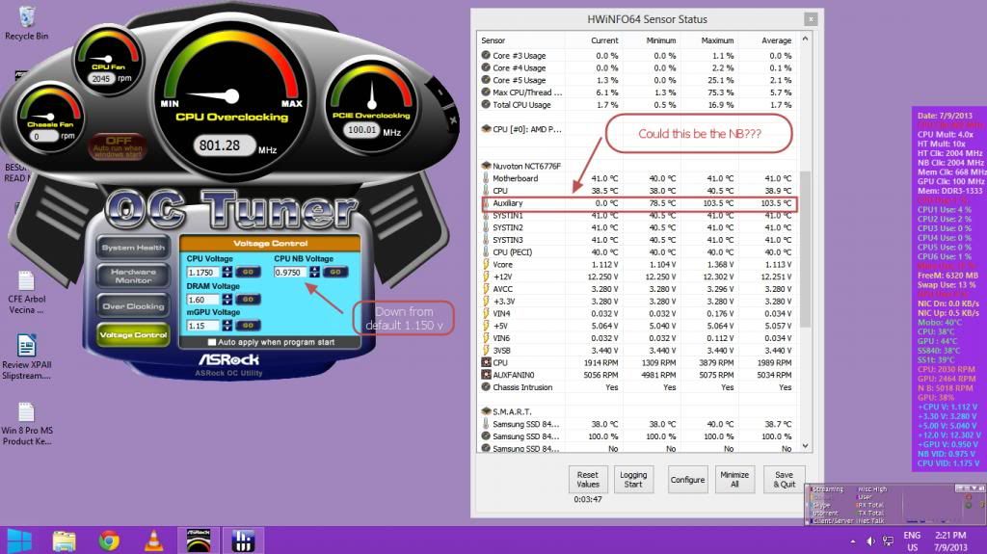Click the HWiNFO taskbar icon
Screen dimensions: 987x554
pyautogui.click(x=240, y=540)
